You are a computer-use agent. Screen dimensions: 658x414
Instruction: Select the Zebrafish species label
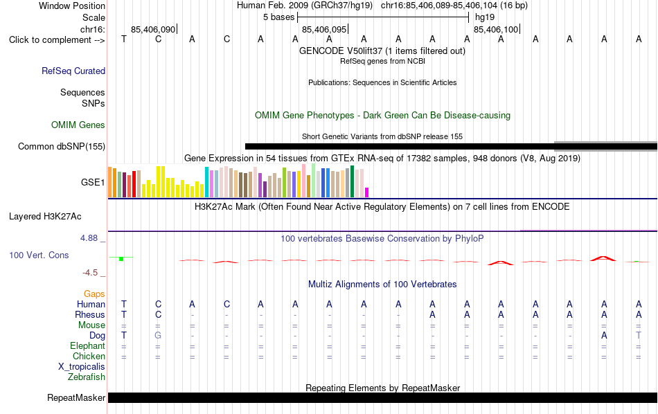coord(87,377)
